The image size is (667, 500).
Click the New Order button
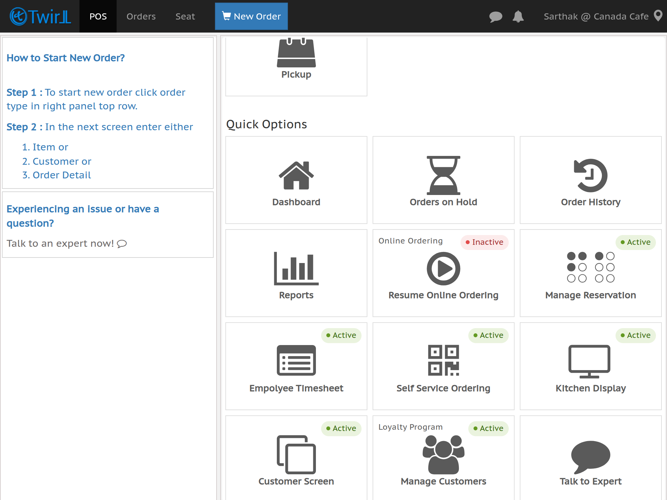pyautogui.click(x=251, y=16)
